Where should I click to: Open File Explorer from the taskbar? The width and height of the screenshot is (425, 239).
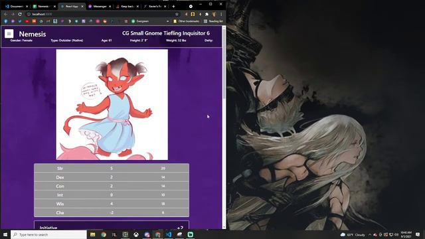tap(93, 234)
